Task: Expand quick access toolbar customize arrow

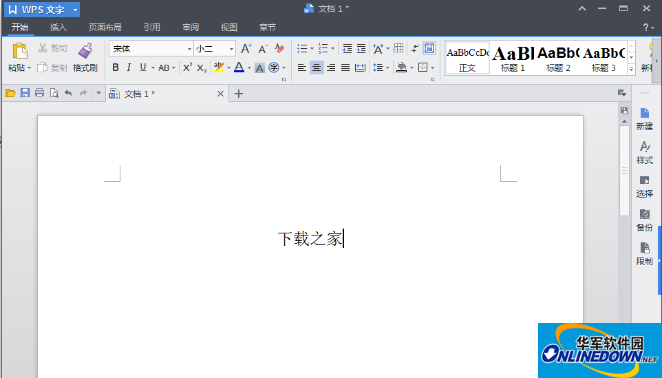Action: point(98,94)
